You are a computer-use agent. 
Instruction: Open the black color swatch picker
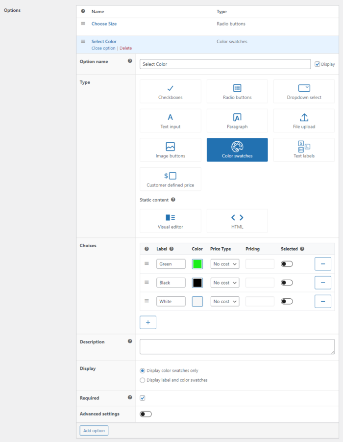(x=197, y=283)
